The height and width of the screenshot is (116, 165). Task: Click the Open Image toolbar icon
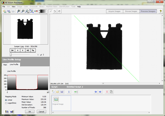click(4, 11)
